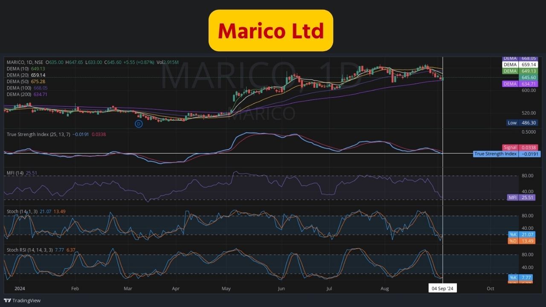Click the Stoch (14, 1, 3) indicator legend
The width and height of the screenshot is (546, 307).
(36, 211)
